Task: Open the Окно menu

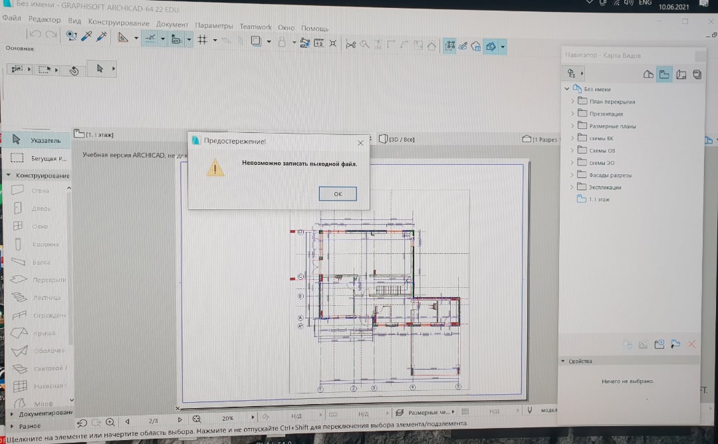Action: (x=286, y=27)
